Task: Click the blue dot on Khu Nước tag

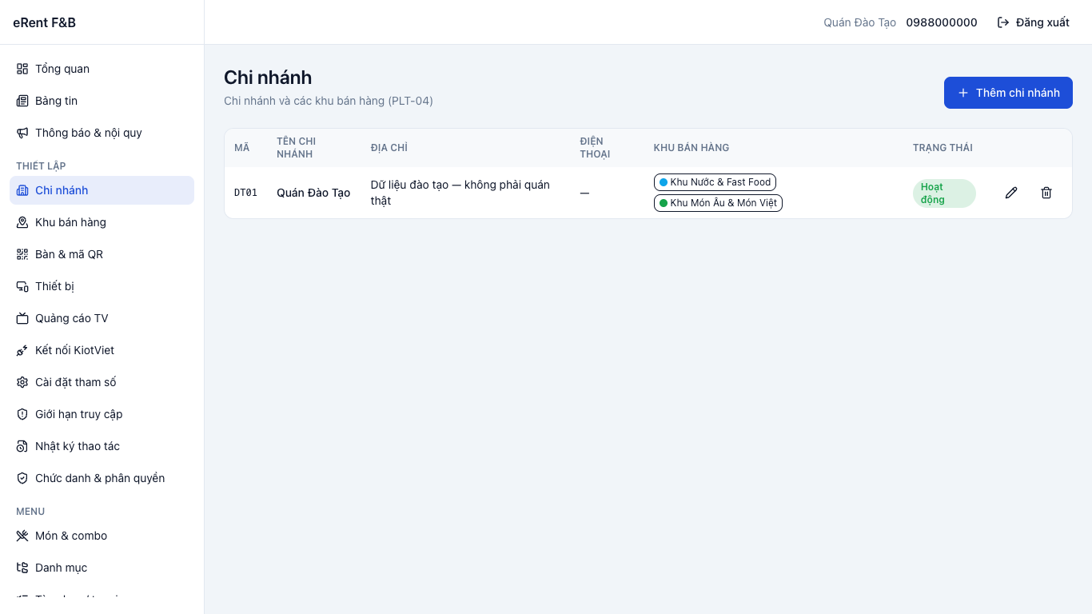Action: [x=664, y=182]
